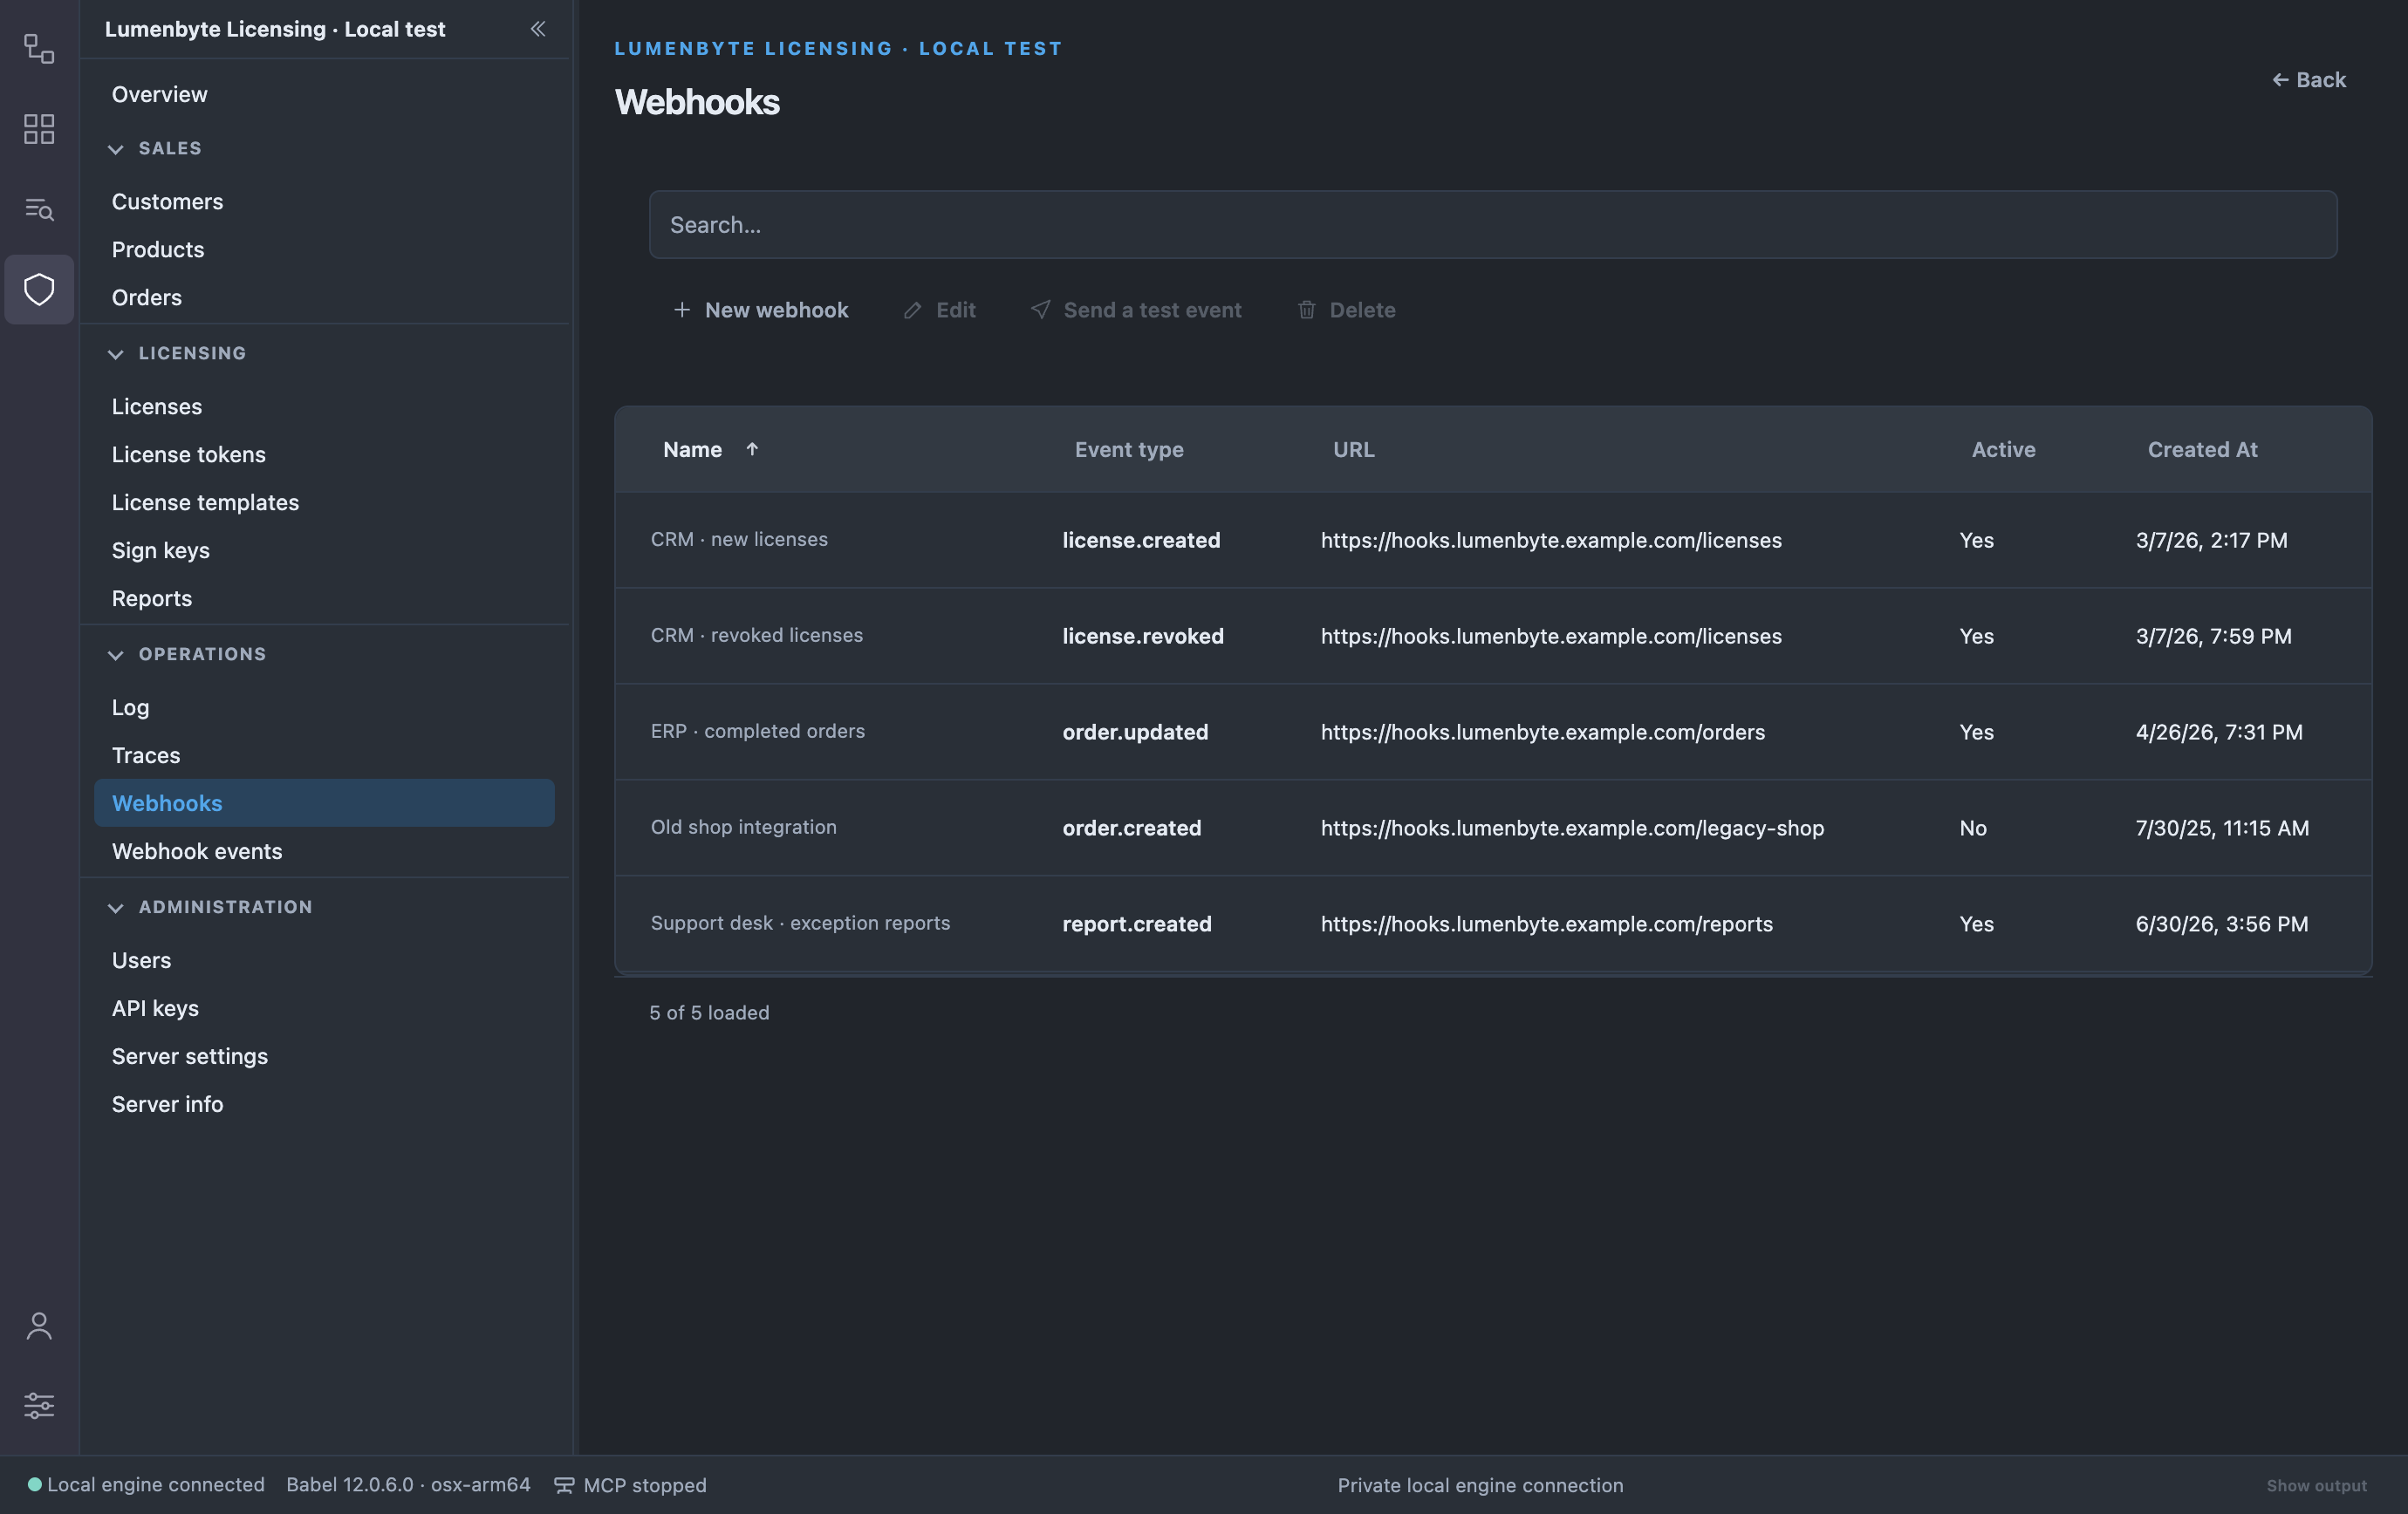Open the user account icon

[x=39, y=1326]
